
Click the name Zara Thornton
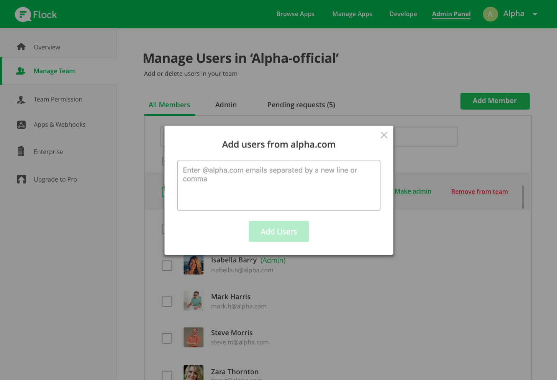(235, 372)
